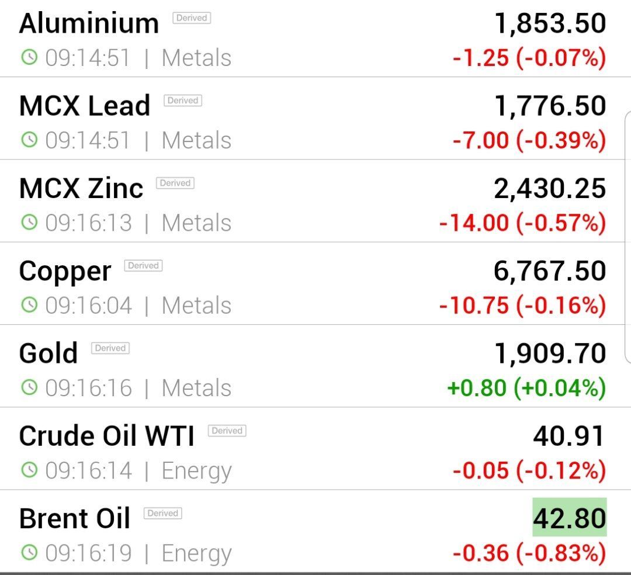Click Gold's green change +0.80 (+0.04%)
Image resolution: width=631 pixels, height=575 pixels.
point(526,388)
